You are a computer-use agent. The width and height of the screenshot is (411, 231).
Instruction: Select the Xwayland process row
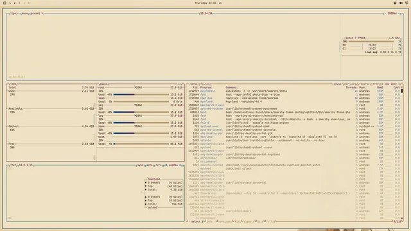[294, 137]
